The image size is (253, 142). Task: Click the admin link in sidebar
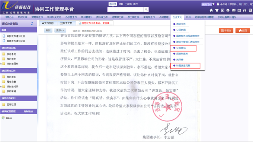pos(9,118)
